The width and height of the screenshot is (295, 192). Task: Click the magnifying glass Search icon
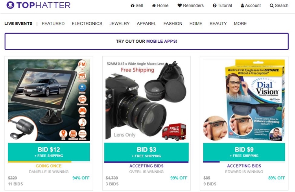(271, 5)
